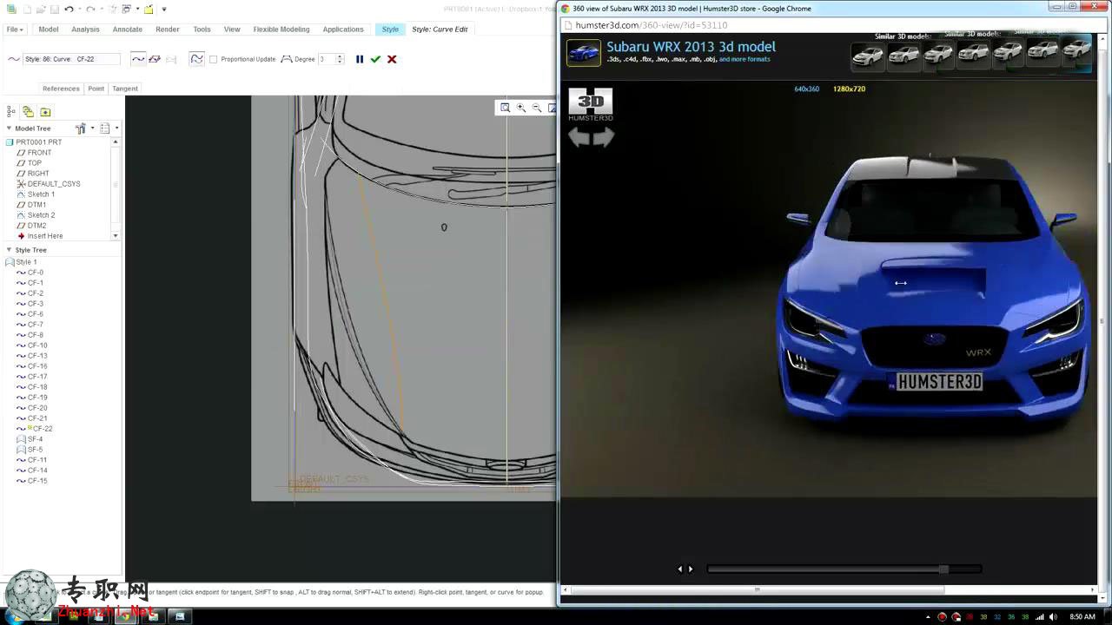Image resolution: width=1112 pixels, height=625 pixels.
Task: Toggle the control points curve display icon
Action: (x=197, y=59)
